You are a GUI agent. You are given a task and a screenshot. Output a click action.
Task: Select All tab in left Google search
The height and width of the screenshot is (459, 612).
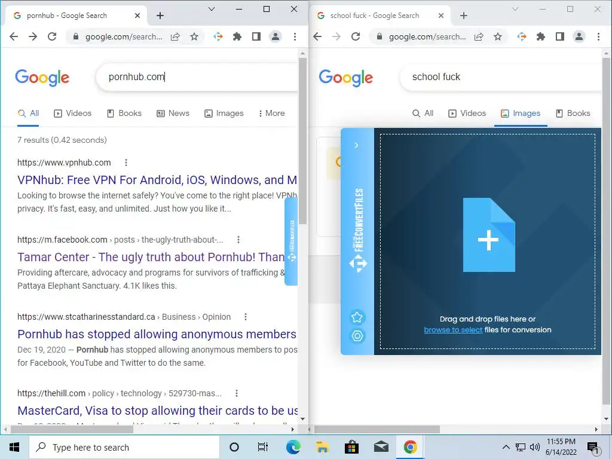click(x=28, y=114)
